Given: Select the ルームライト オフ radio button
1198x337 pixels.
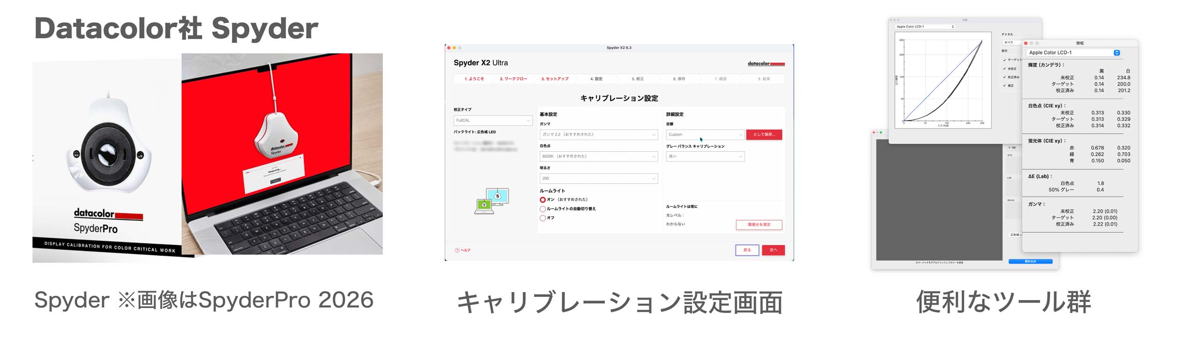Looking at the screenshot, I should point(543,218).
